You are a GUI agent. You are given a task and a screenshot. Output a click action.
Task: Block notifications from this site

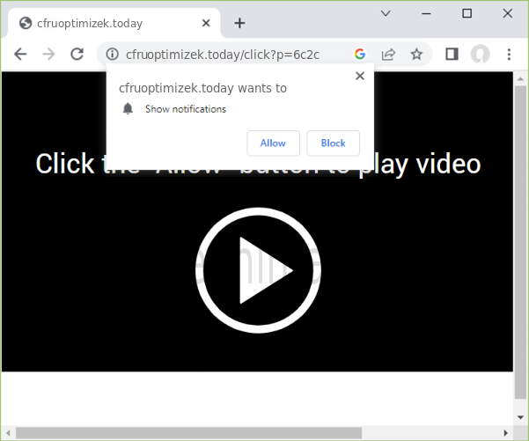click(333, 143)
